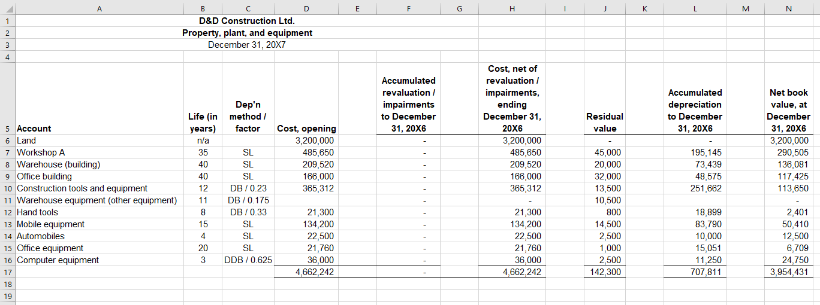
Task: Select the 'Office building' account cell
Action: click(99, 176)
